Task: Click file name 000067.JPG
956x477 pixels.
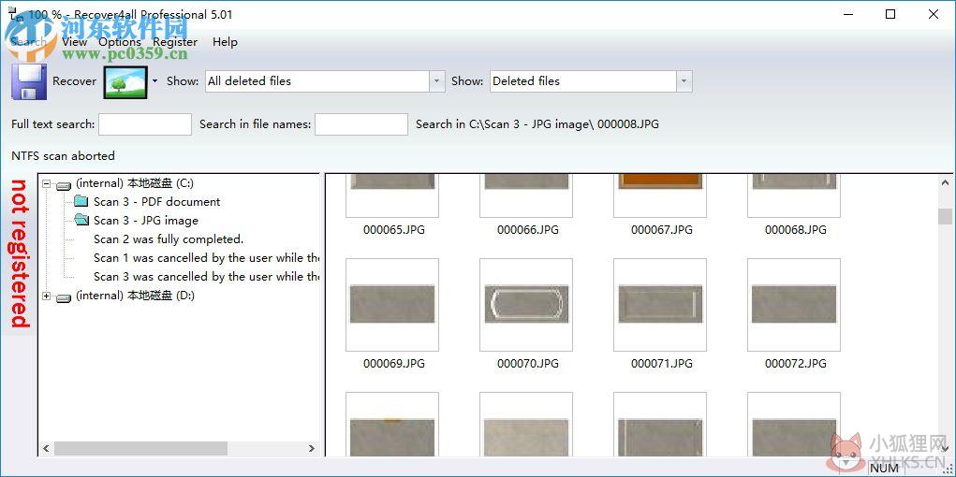Action: 661,230
